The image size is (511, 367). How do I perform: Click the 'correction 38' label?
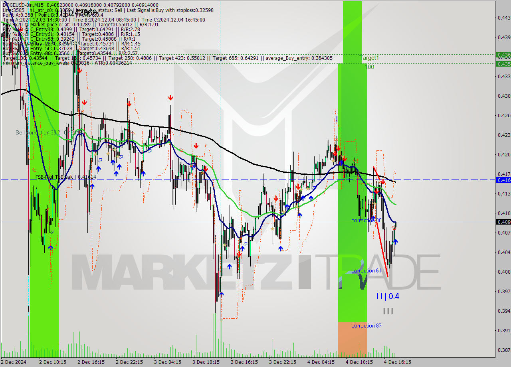pyautogui.click(x=366, y=220)
